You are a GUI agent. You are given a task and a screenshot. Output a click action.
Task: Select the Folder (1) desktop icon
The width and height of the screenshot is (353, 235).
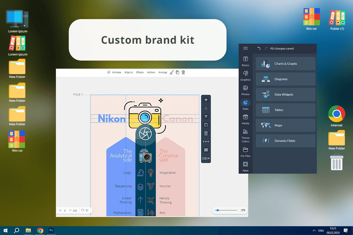point(337,20)
